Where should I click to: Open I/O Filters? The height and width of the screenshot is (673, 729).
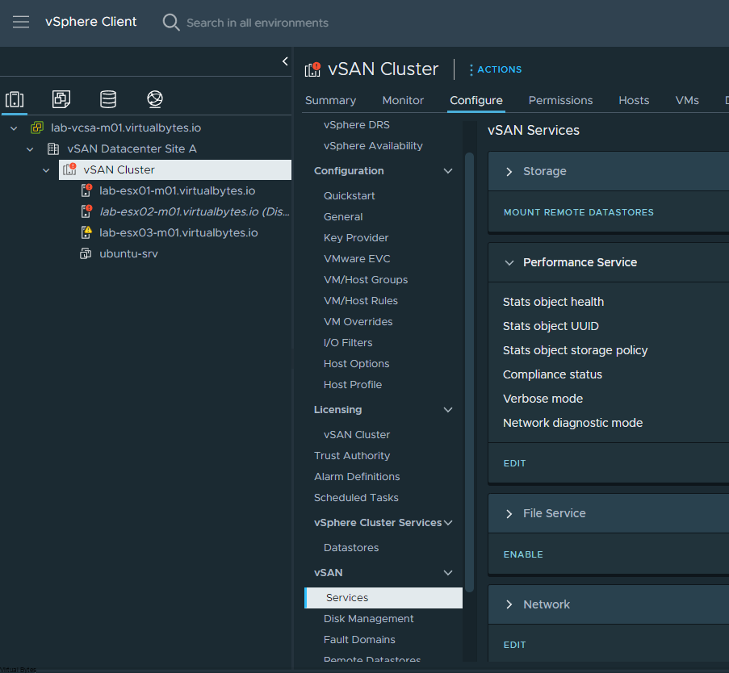348,342
